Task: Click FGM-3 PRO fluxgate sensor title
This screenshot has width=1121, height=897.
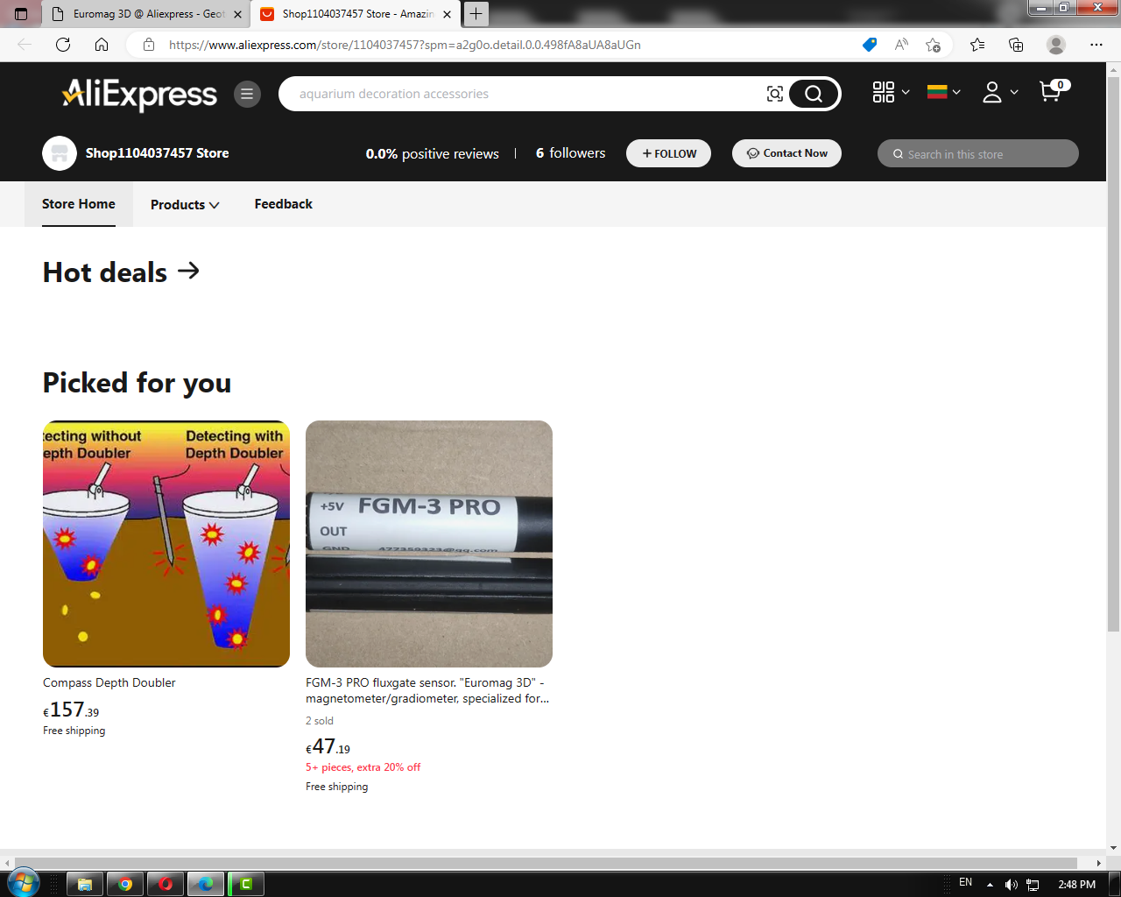Action: coord(427,690)
